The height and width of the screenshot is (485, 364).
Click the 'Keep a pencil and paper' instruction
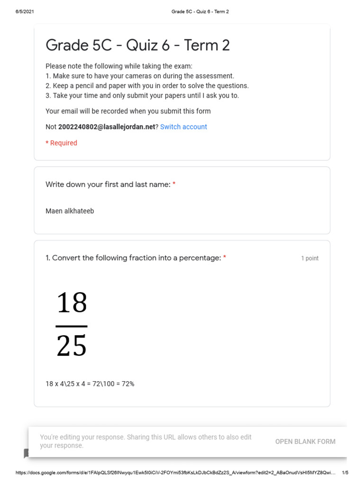pyautogui.click(x=147, y=86)
